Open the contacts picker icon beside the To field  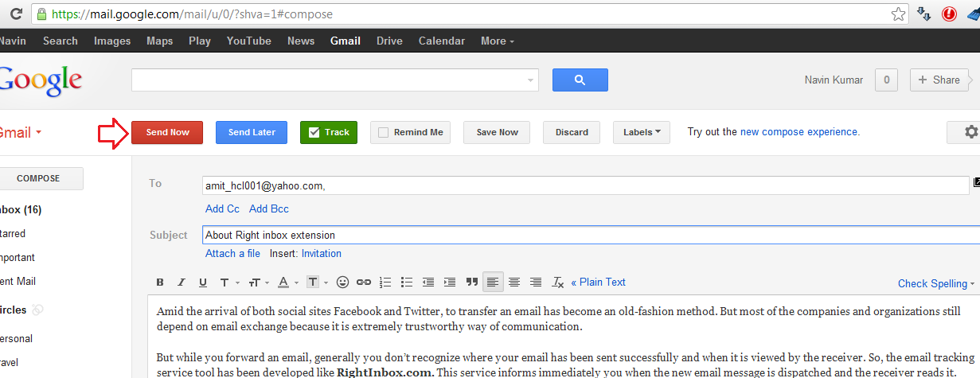point(976,183)
